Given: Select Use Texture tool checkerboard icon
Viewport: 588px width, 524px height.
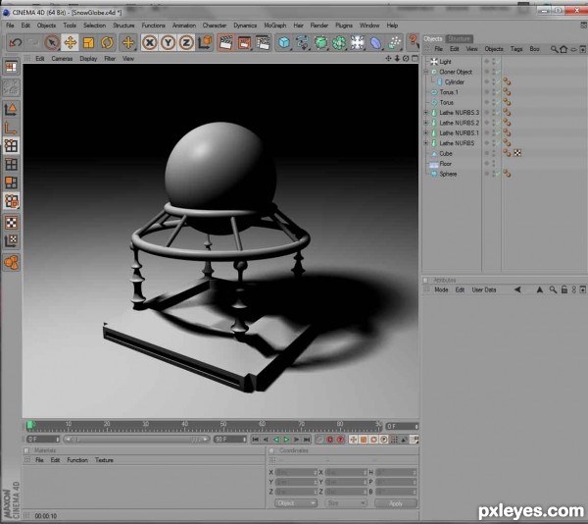Looking at the screenshot, I should [11, 222].
